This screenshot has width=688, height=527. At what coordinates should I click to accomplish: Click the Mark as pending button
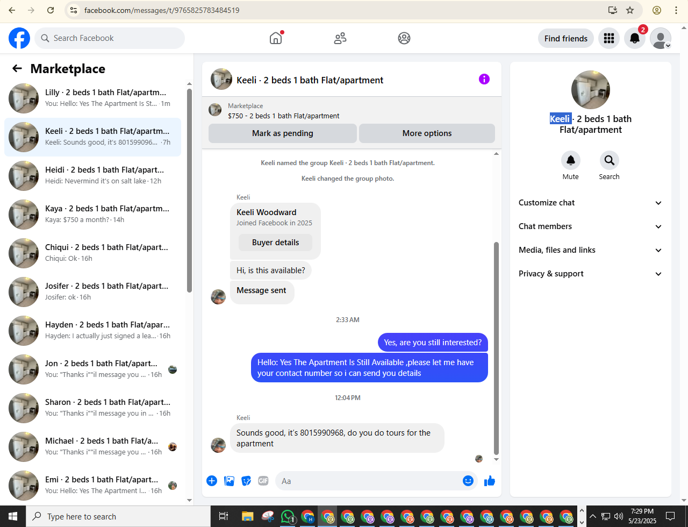coord(283,133)
